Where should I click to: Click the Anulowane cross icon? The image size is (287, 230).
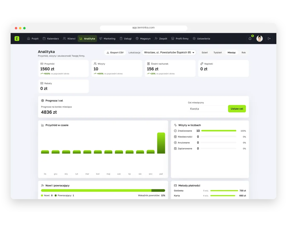(x=175, y=143)
